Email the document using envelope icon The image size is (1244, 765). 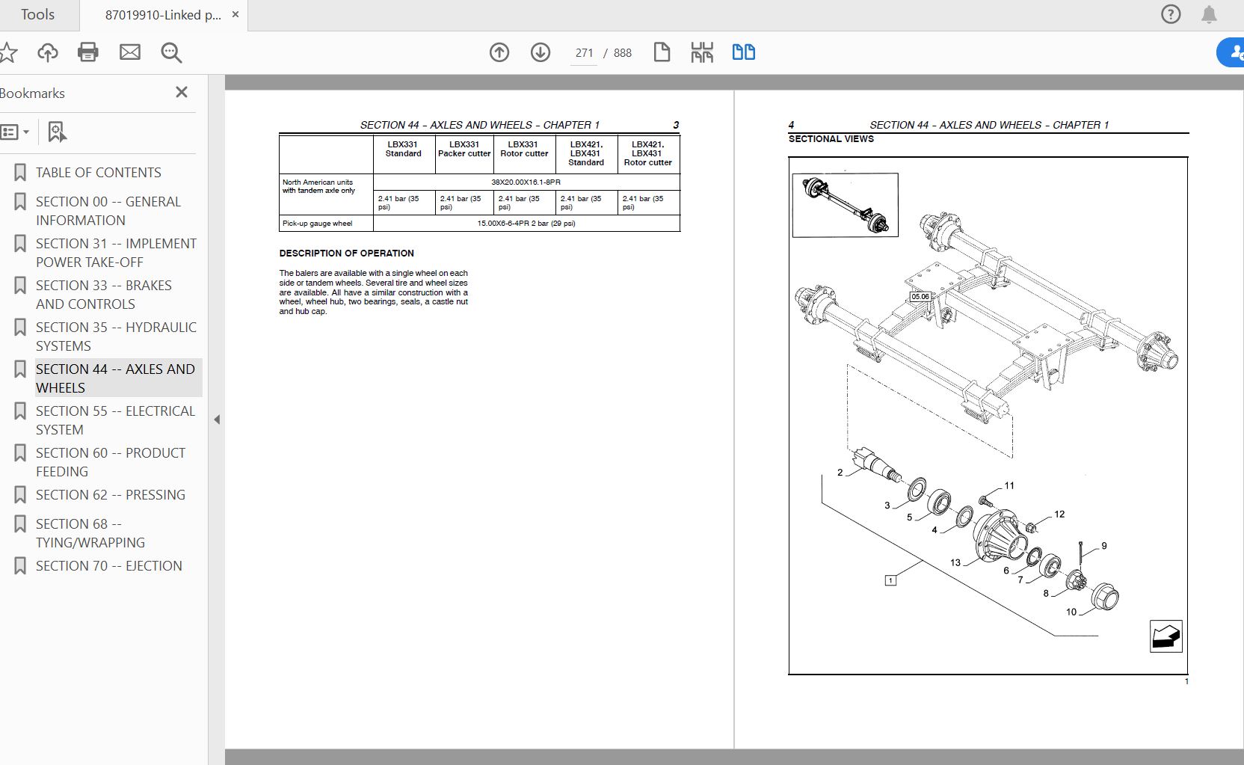[129, 52]
